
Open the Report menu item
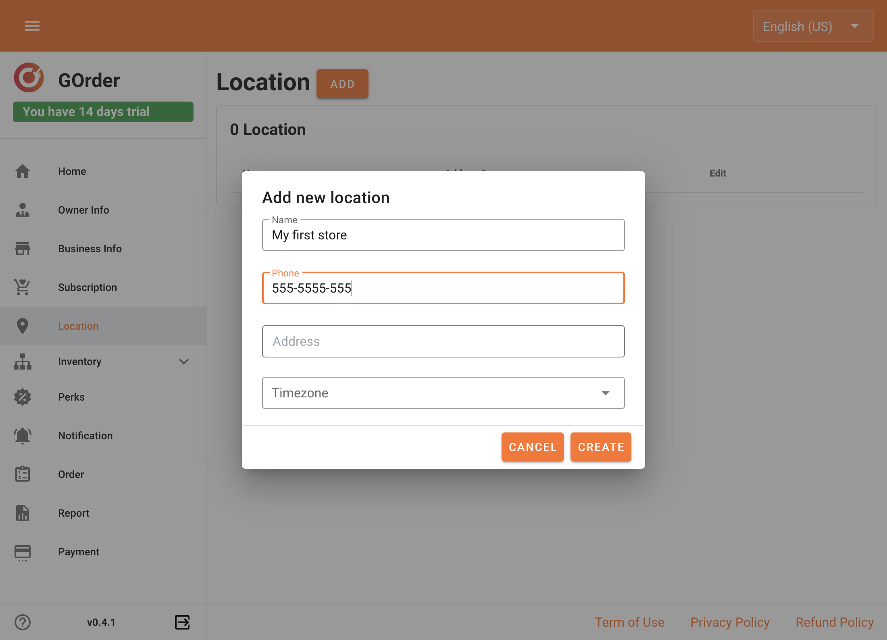(x=103, y=513)
